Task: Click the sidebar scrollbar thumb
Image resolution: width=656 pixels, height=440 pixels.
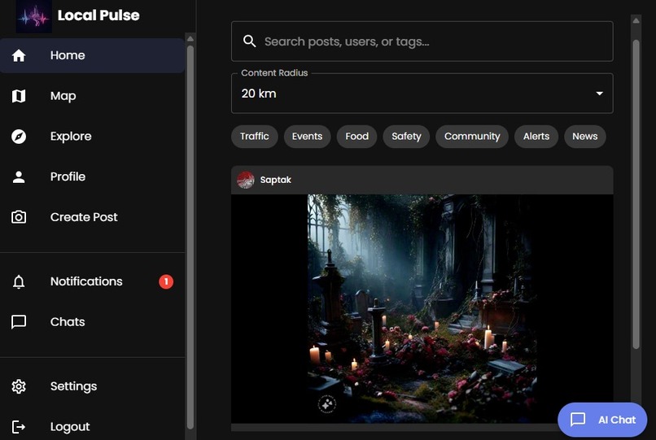Action: [x=190, y=237]
